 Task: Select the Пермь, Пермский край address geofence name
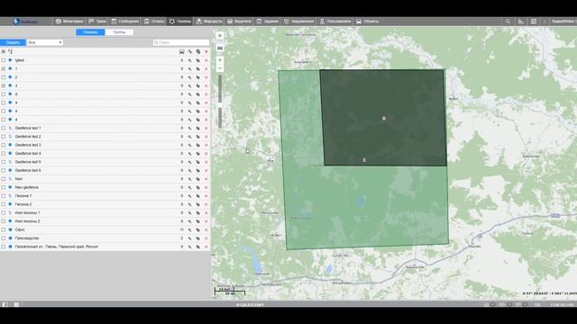[56, 247]
